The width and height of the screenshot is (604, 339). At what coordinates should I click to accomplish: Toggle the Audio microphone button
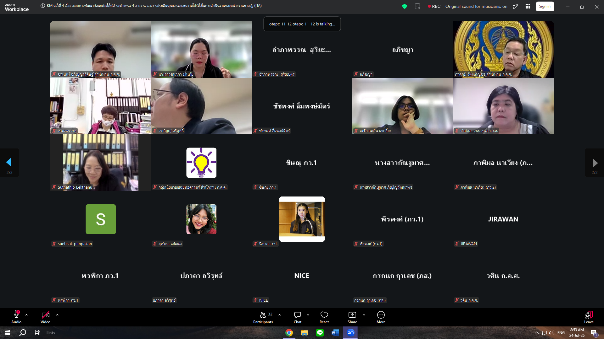[16, 317]
